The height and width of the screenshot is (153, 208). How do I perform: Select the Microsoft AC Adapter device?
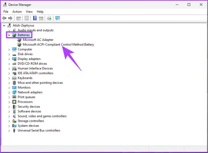point(38,40)
